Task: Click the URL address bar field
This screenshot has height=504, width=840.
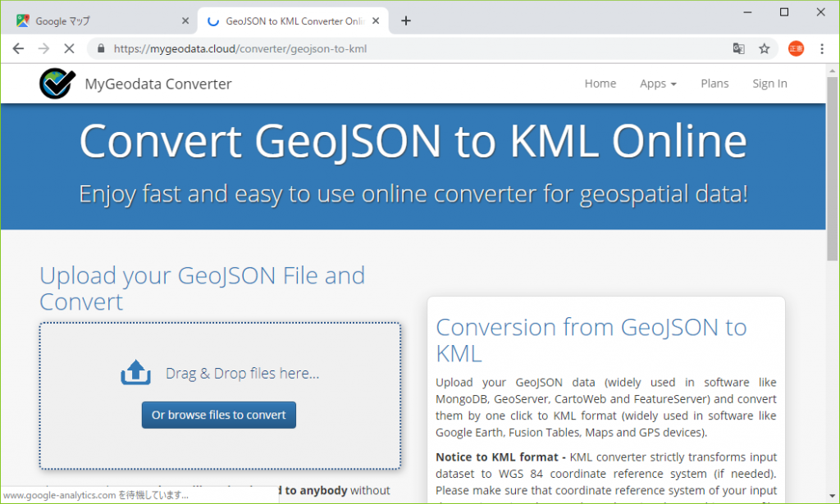Action: click(410, 48)
